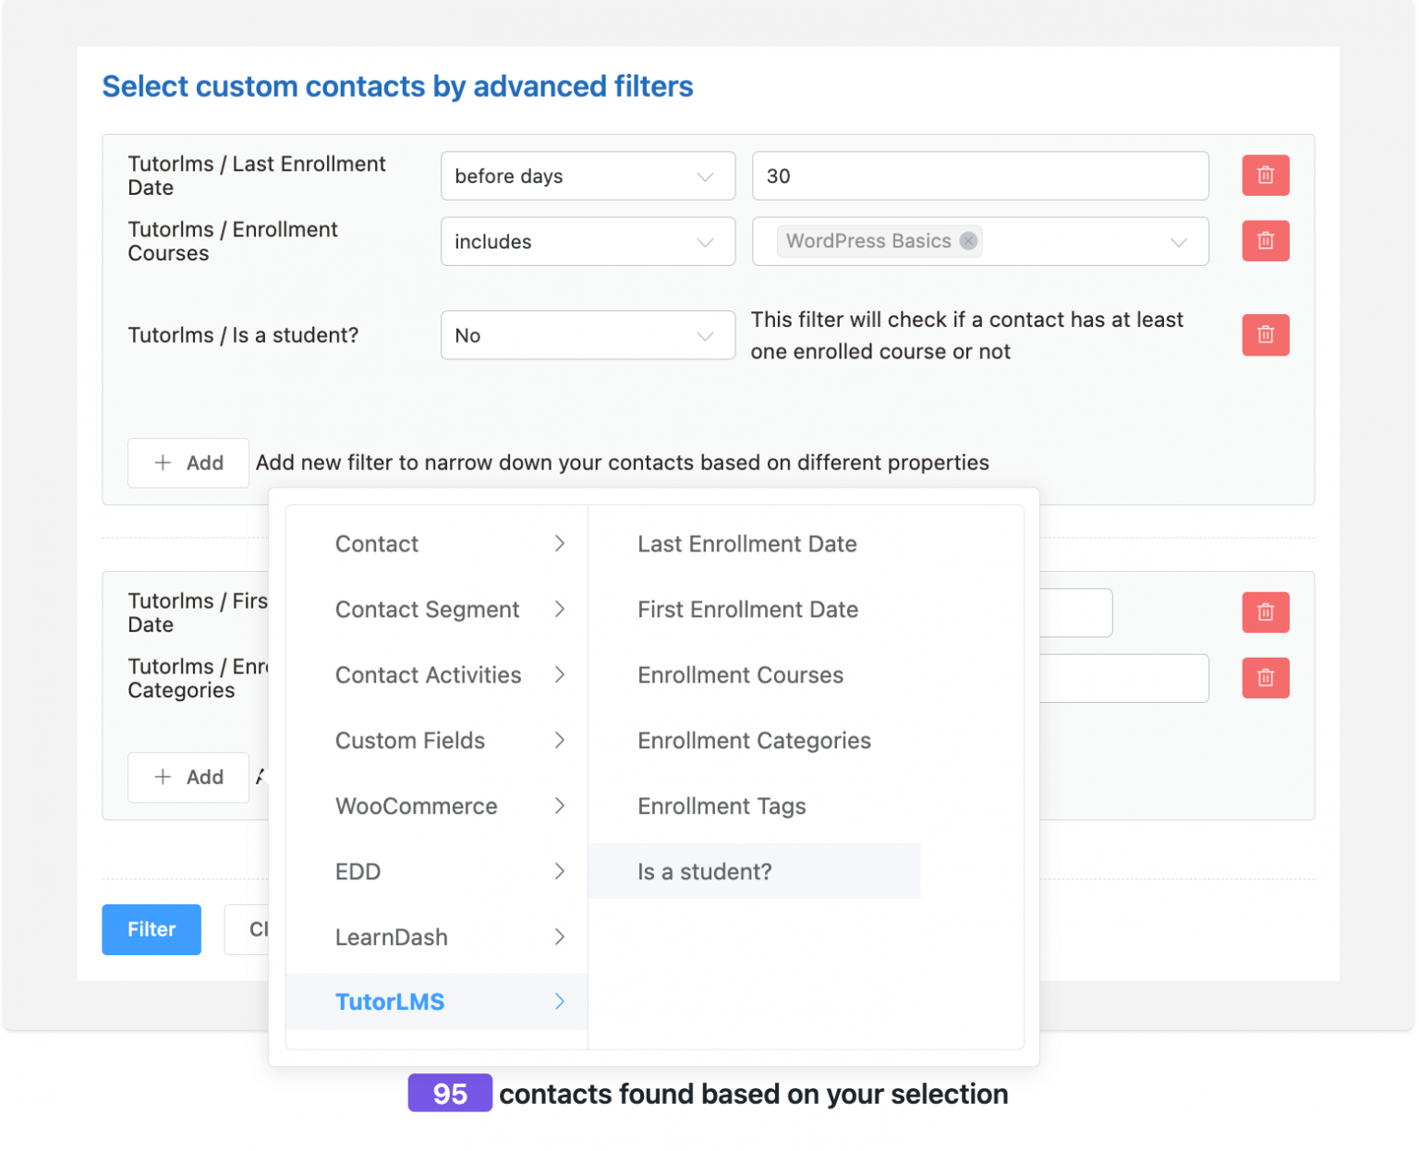This screenshot has width=1419, height=1151.
Task: Delete the Enrollment Courses filter row
Action: click(1265, 241)
